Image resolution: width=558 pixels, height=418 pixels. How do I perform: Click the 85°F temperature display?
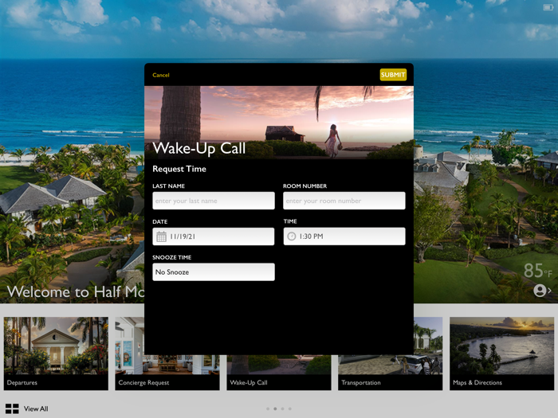[x=538, y=271]
